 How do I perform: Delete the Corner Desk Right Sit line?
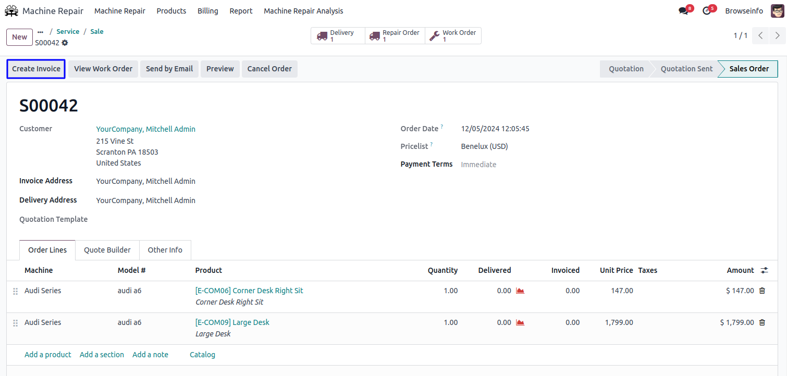(762, 291)
